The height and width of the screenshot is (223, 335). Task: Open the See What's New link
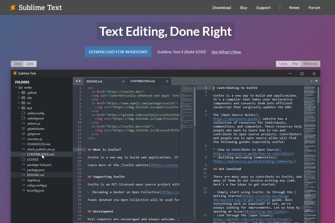tap(226, 52)
